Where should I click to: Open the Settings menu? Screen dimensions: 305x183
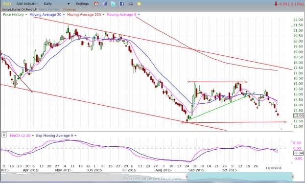click(82, 4)
